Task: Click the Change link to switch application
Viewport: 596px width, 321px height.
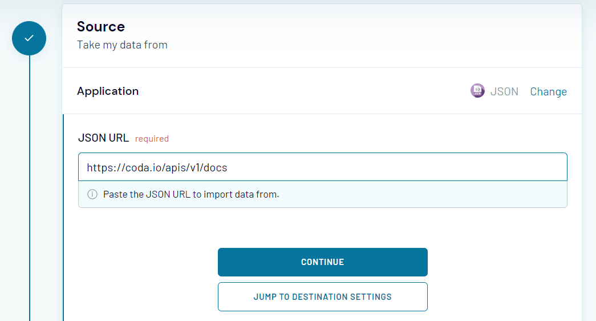Action: coord(548,91)
